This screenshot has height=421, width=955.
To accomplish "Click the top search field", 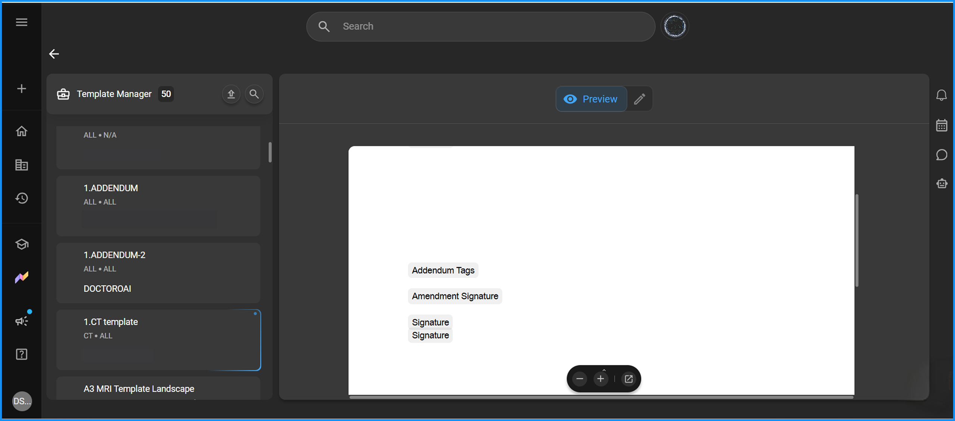I will 481,26.
